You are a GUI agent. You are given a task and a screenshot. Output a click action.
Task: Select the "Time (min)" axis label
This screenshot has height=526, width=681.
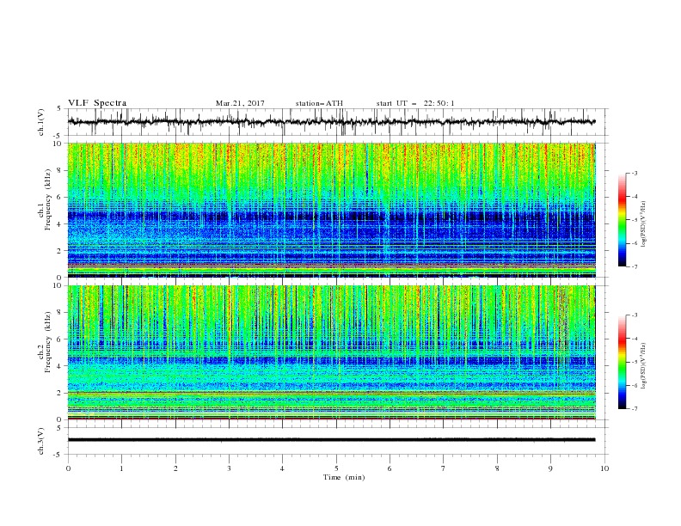tap(344, 477)
